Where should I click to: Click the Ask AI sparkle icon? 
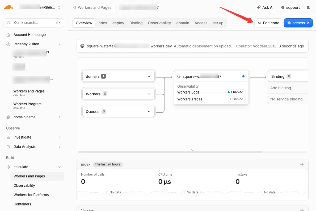259,7
